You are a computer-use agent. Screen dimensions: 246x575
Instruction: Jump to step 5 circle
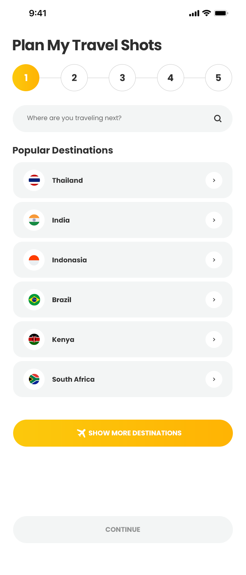pos(219,78)
